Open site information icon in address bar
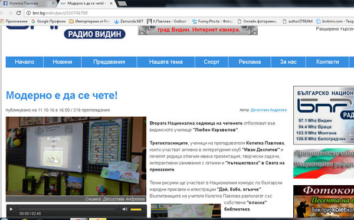Screen dimensions: 354x220 pos(28,13)
